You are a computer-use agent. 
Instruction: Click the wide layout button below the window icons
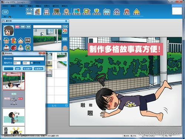pyautogui.click(x=29, y=13)
